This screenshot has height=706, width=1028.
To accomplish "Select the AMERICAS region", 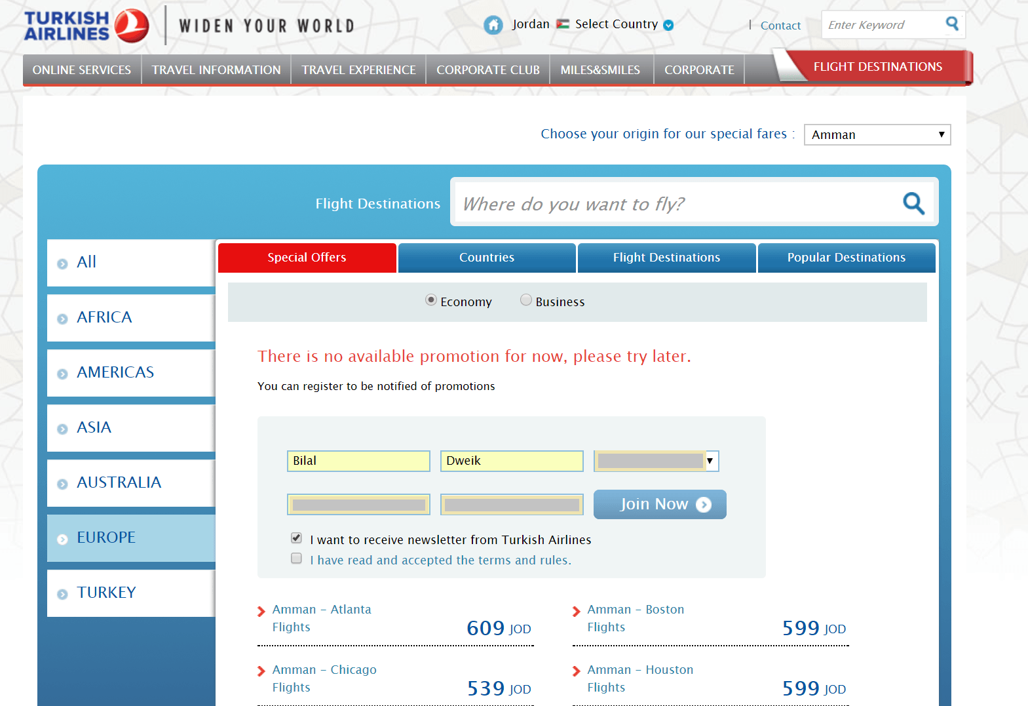I will point(131,373).
